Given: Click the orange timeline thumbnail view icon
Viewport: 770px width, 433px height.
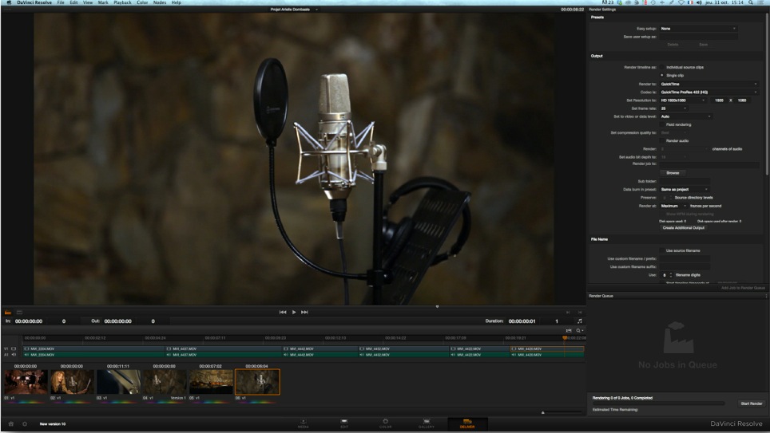Looking at the screenshot, I should [8, 313].
